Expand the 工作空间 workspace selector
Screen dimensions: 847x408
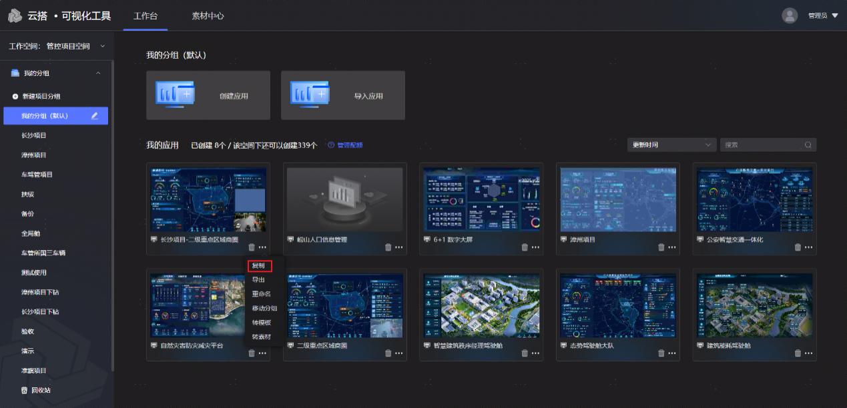102,47
